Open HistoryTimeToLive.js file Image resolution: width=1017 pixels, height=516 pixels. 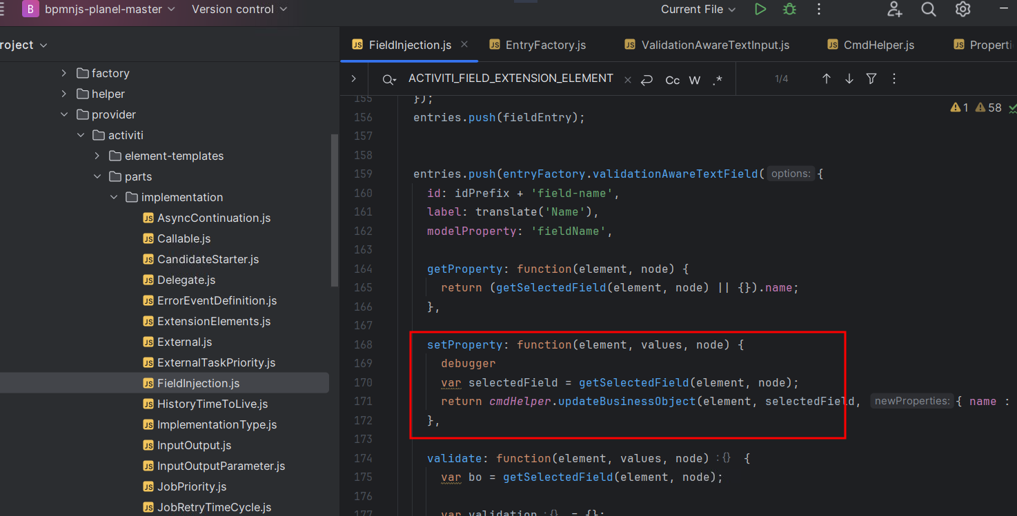205,404
